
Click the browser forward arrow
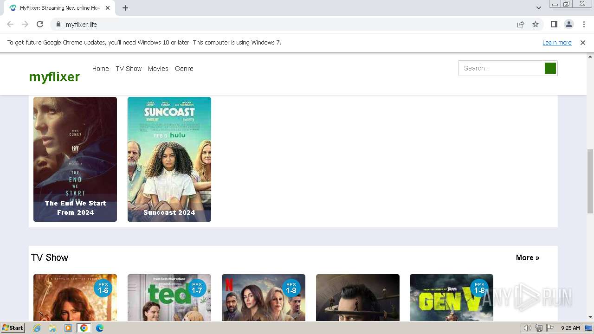(25, 24)
